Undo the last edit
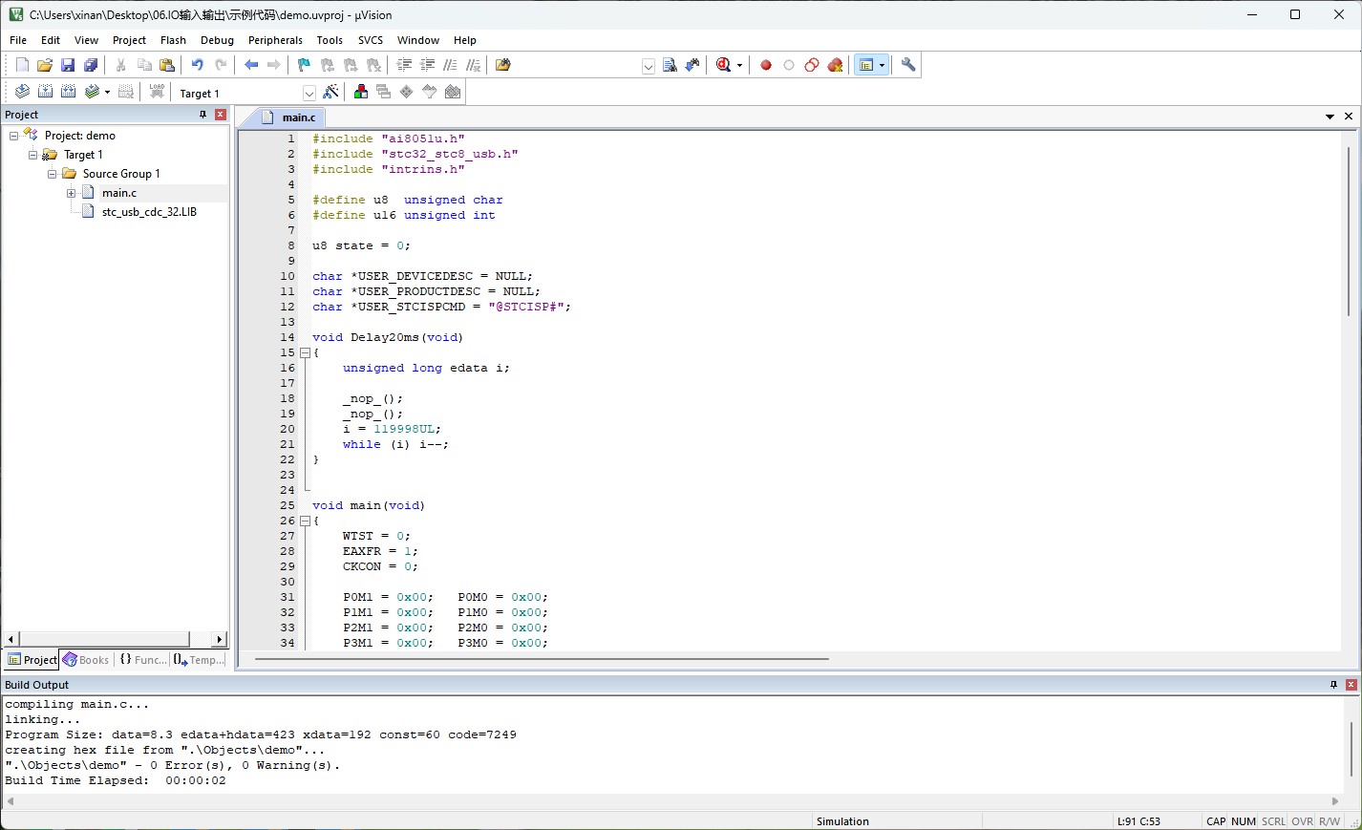 pyautogui.click(x=197, y=65)
